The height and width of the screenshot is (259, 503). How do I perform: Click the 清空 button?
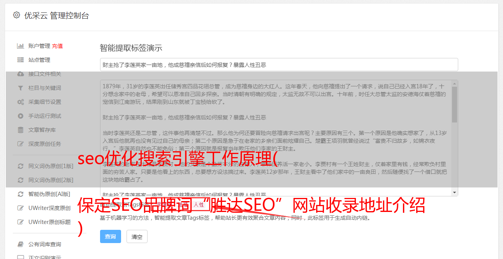[x=137, y=236]
